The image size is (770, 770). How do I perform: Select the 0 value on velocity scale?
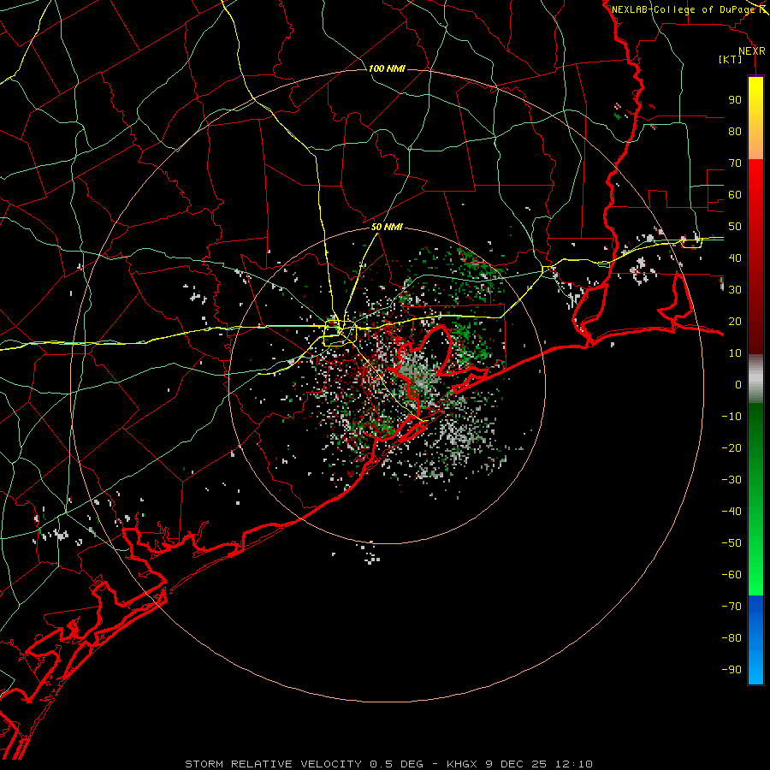tap(738, 384)
